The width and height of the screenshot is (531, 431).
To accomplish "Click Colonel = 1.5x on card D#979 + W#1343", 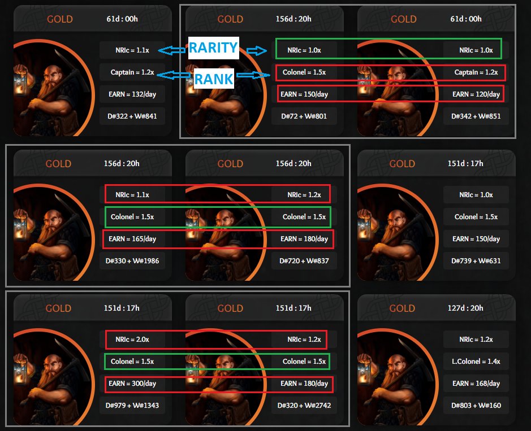I will [132, 362].
